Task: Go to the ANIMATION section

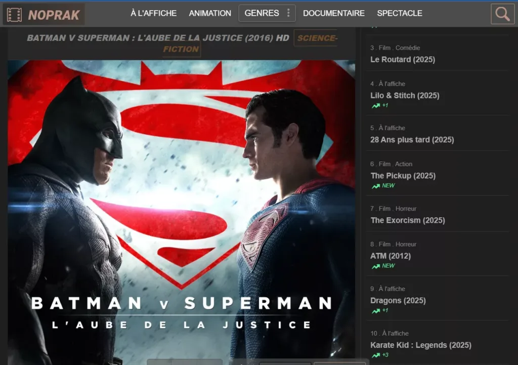Action: (x=210, y=13)
